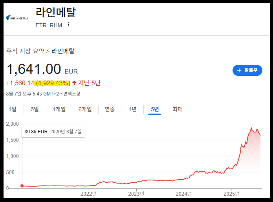Click the 2023년 axis label
This screenshot has width=273, height=202.
(x=136, y=194)
